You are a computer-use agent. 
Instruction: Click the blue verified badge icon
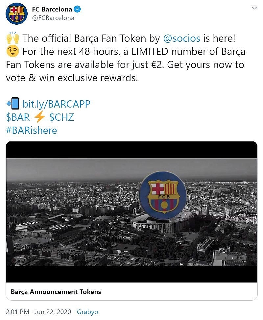78,9
